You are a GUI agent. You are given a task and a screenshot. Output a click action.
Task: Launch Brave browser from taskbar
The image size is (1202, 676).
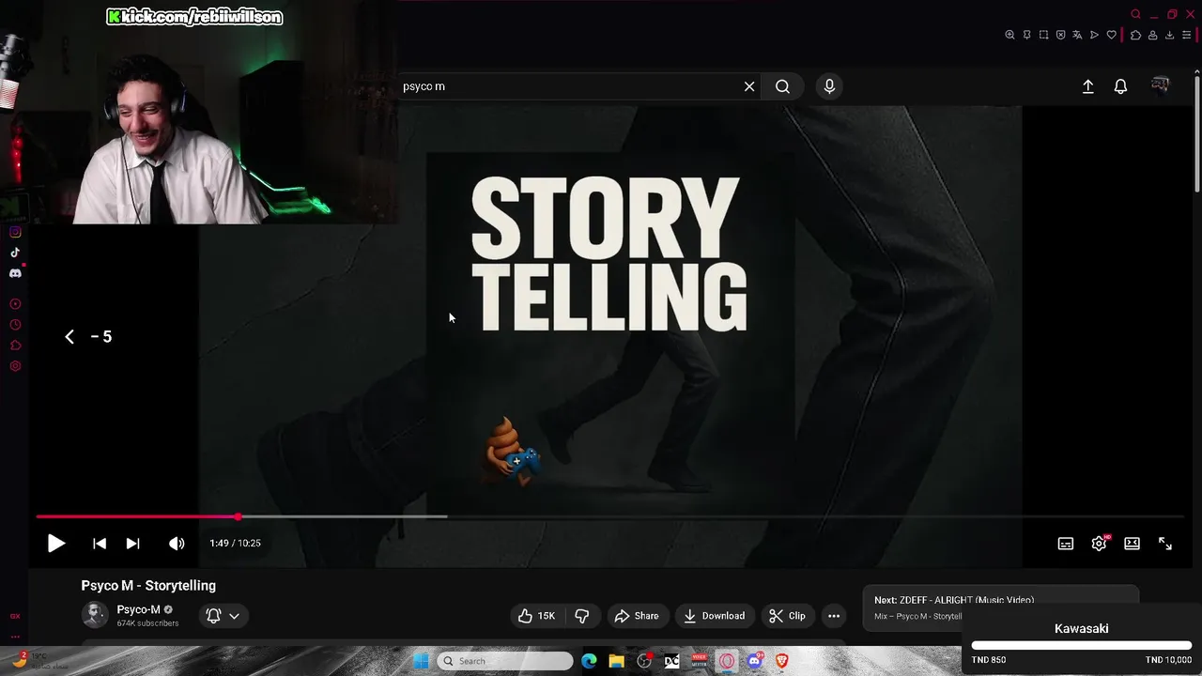[782, 661]
